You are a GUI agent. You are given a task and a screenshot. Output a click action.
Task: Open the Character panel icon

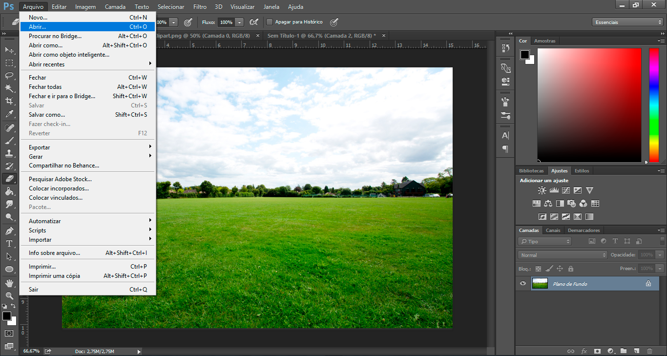click(x=505, y=135)
